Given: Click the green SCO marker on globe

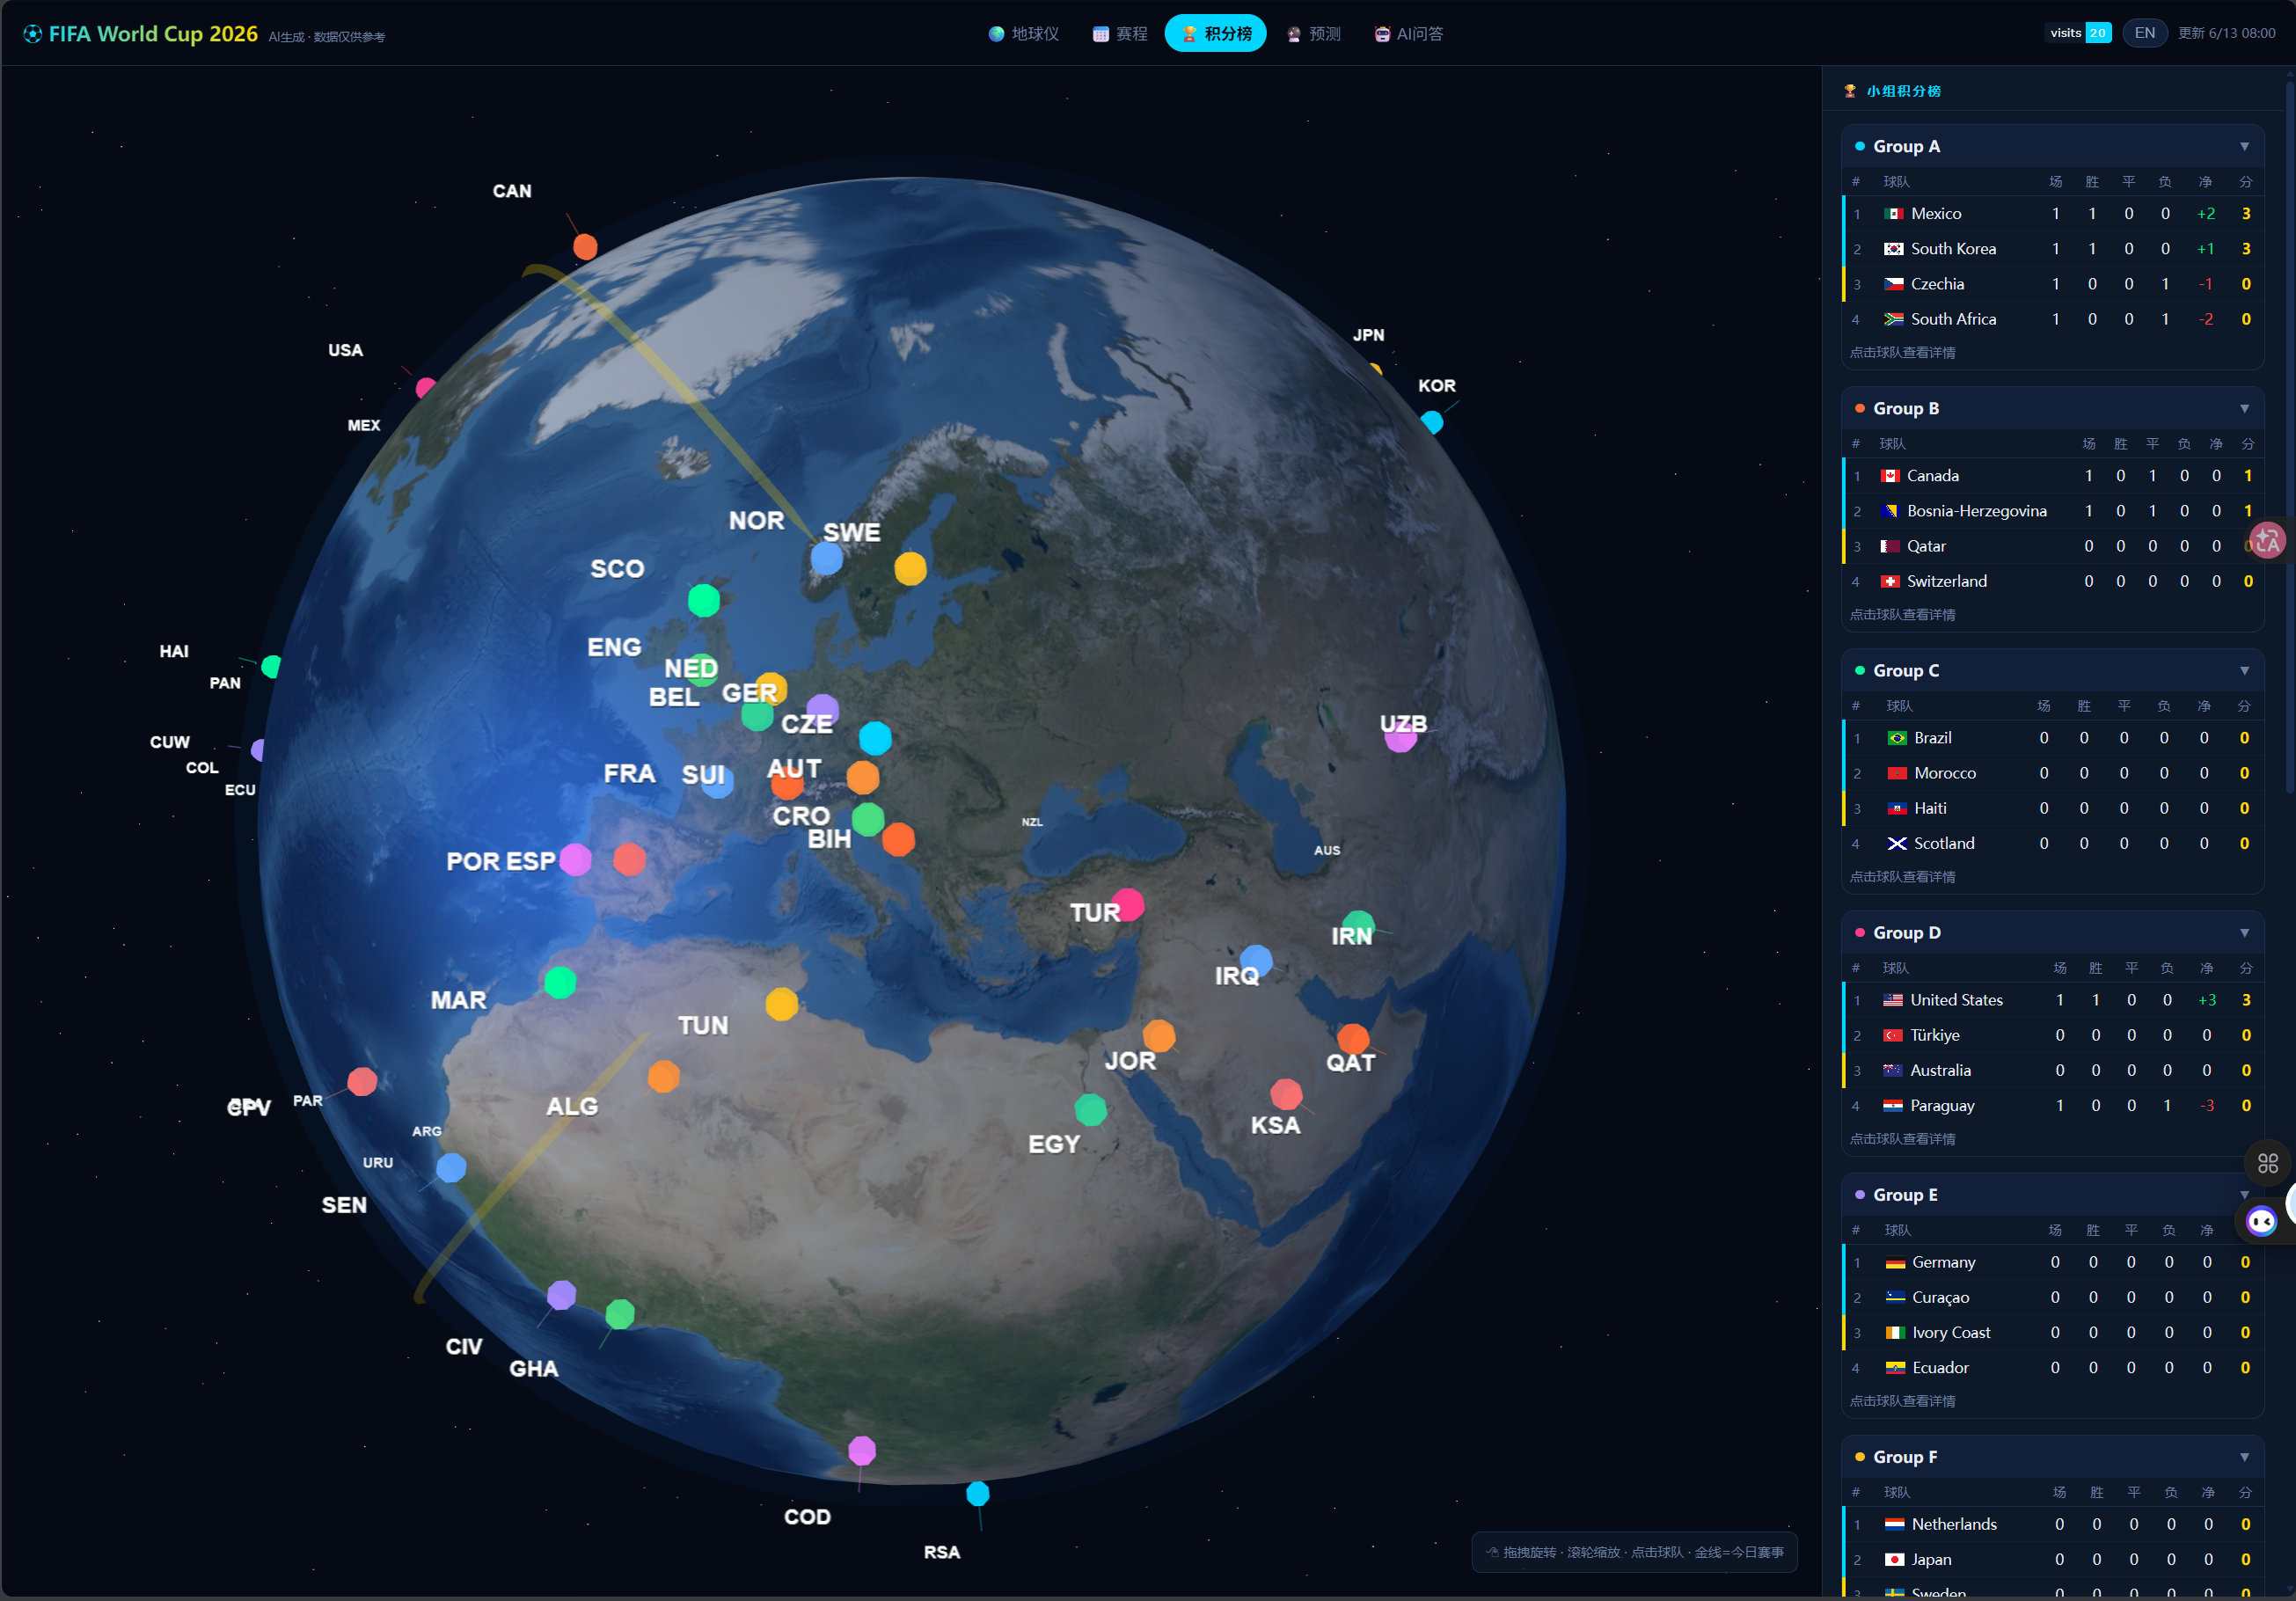Looking at the screenshot, I should coord(704,600).
